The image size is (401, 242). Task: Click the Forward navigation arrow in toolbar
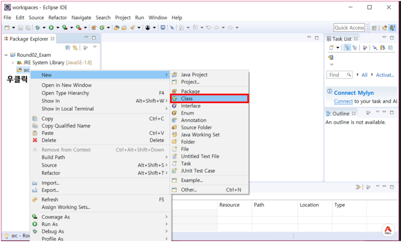[x=230, y=28]
